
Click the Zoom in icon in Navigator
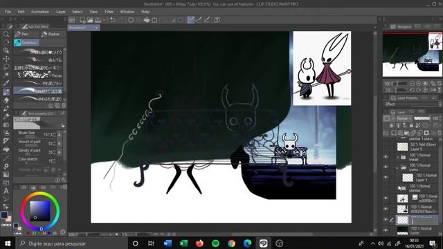419,84
